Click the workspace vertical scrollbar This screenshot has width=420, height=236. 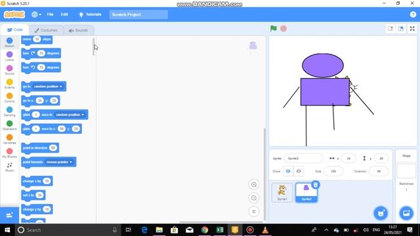pyautogui.click(x=264, y=174)
